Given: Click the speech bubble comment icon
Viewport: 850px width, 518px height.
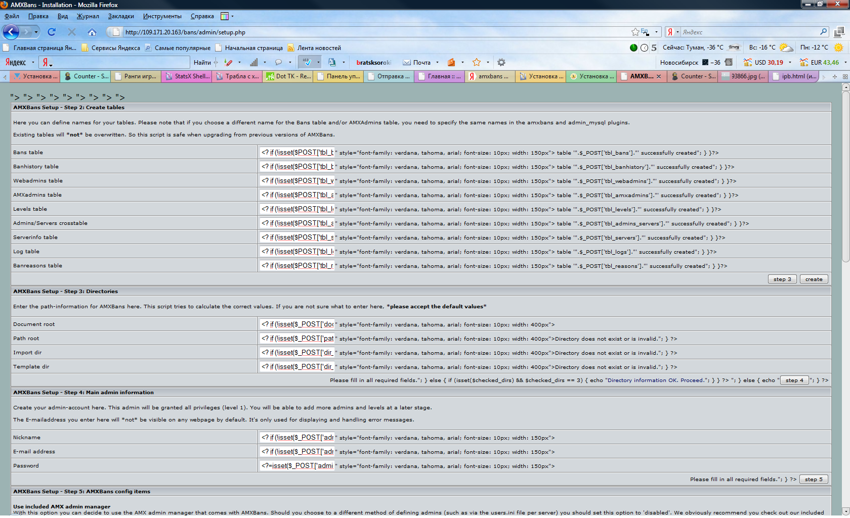Looking at the screenshot, I should tap(278, 62).
